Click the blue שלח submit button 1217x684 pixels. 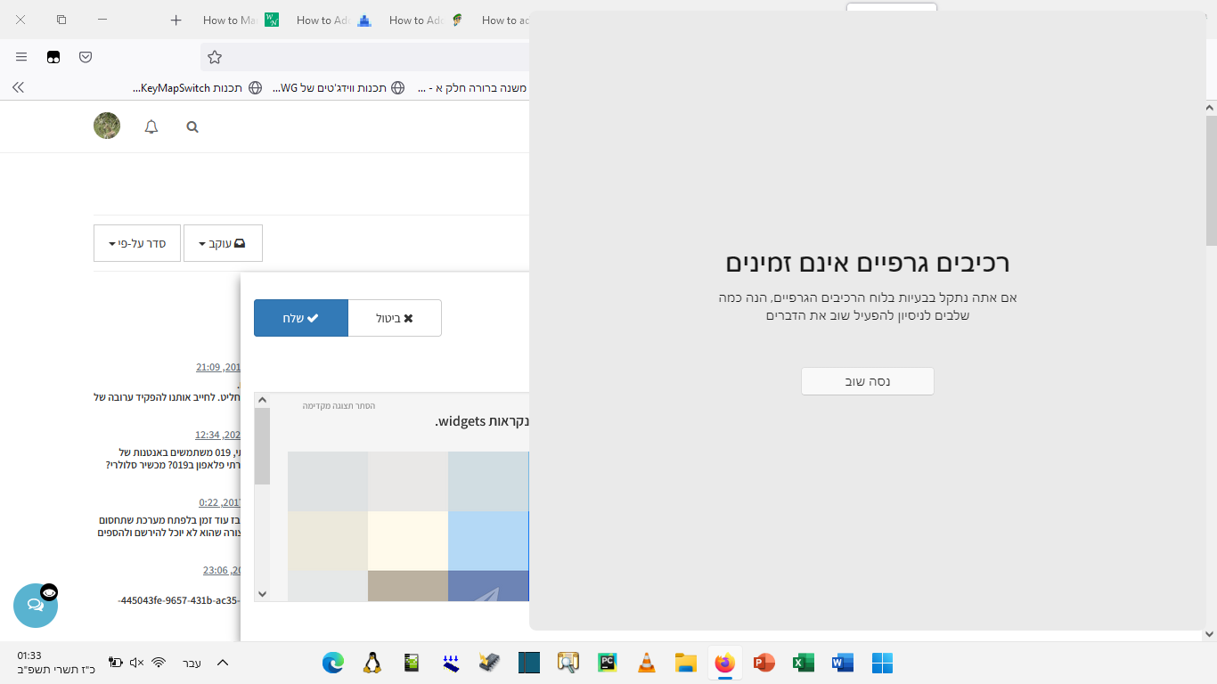pyautogui.click(x=300, y=318)
